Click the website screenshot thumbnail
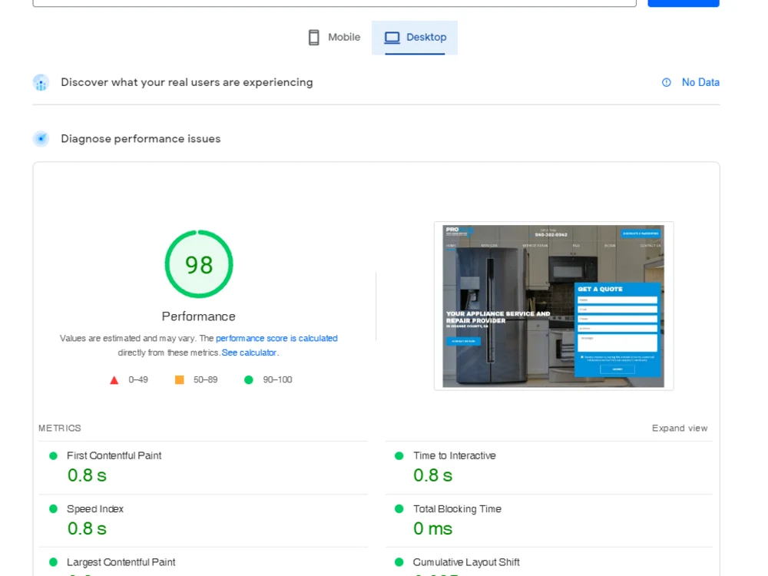 (x=554, y=306)
